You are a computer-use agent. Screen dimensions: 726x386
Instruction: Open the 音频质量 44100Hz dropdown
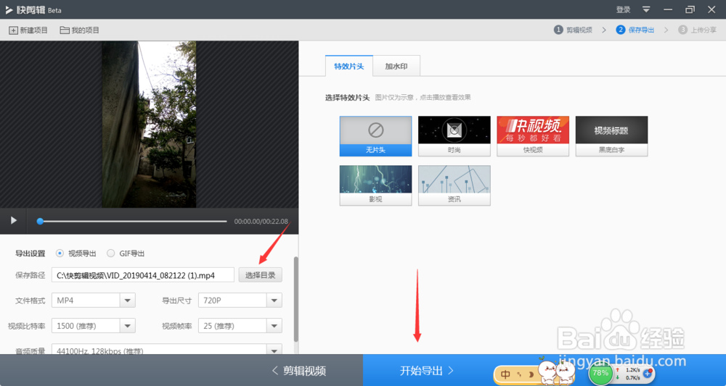(274, 350)
